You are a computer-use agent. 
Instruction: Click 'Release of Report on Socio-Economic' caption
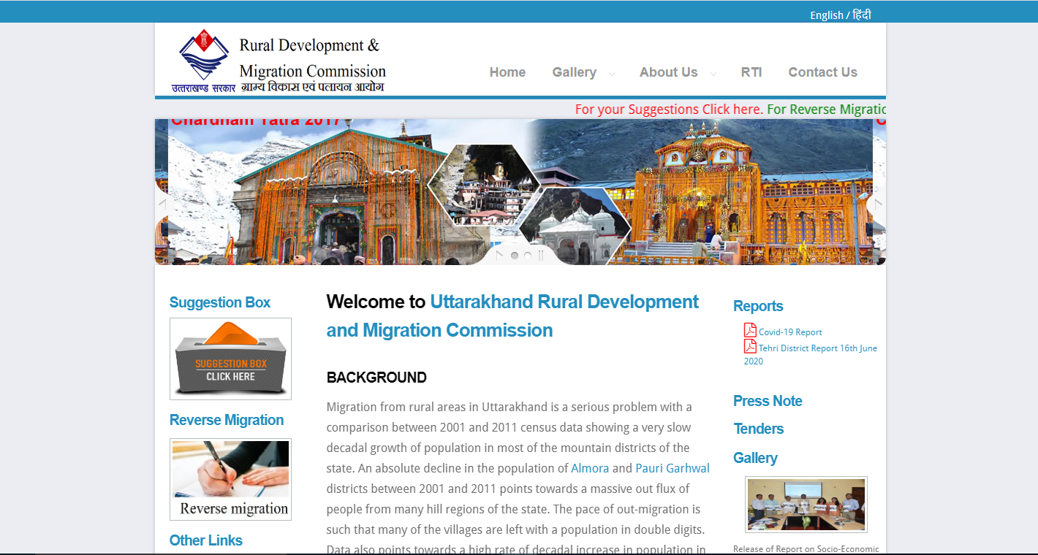pos(806,549)
